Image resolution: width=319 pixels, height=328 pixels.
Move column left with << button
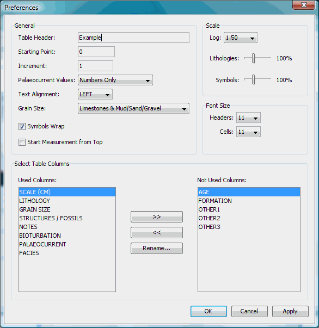[x=157, y=232]
